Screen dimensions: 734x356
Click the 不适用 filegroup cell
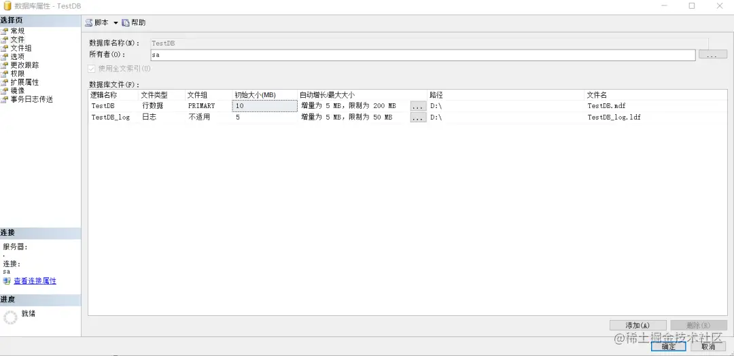click(x=209, y=118)
